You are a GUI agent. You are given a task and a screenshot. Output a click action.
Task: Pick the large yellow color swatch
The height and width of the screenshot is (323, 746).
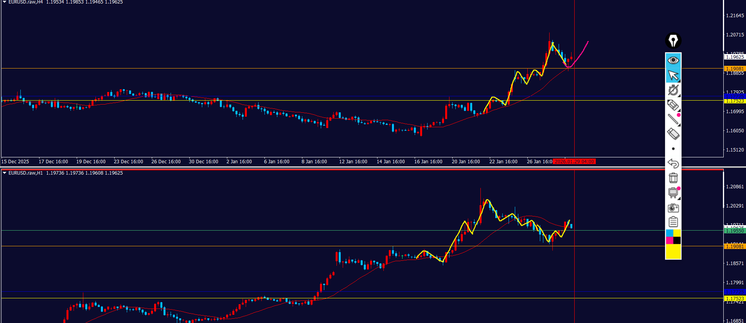point(673,251)
